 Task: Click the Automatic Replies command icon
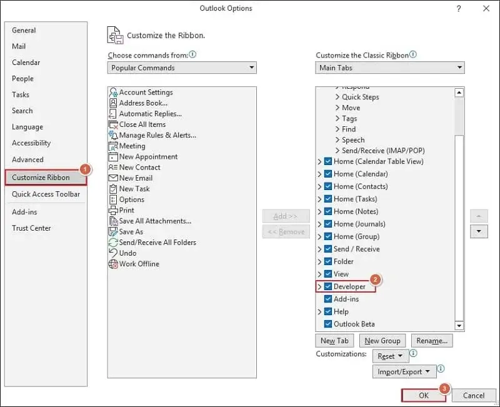click(x=114, y=114)
